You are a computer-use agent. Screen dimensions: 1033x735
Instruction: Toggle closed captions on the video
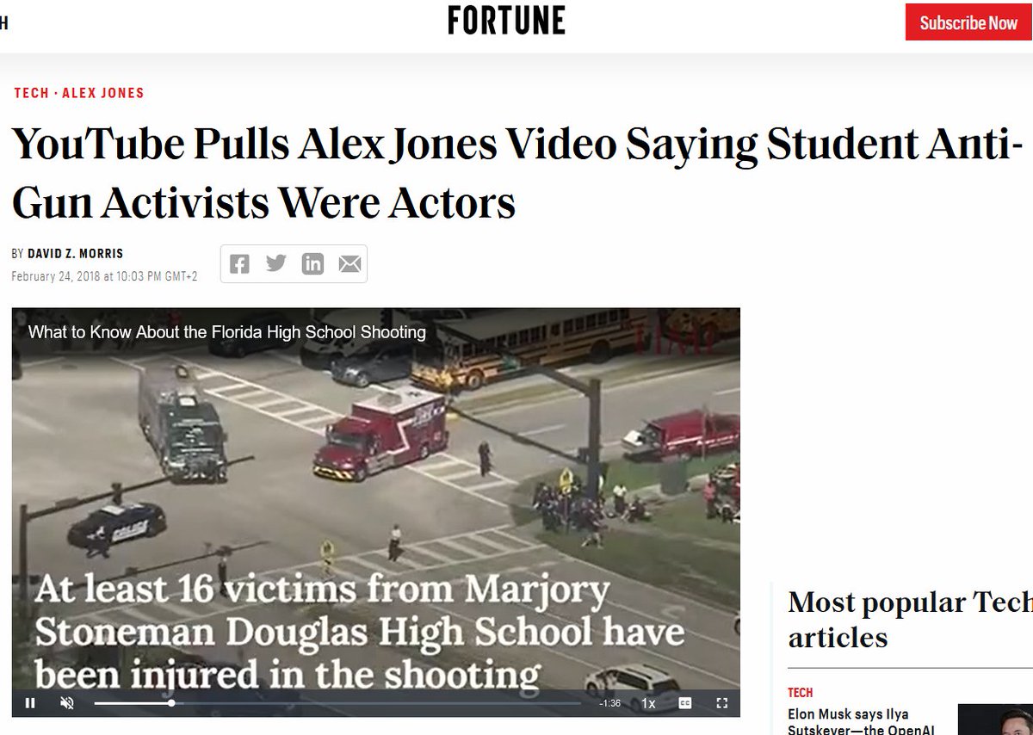685,703
